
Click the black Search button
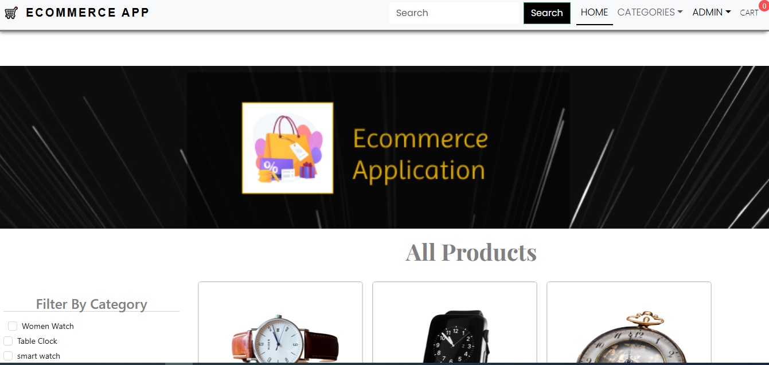pos(547,13)
